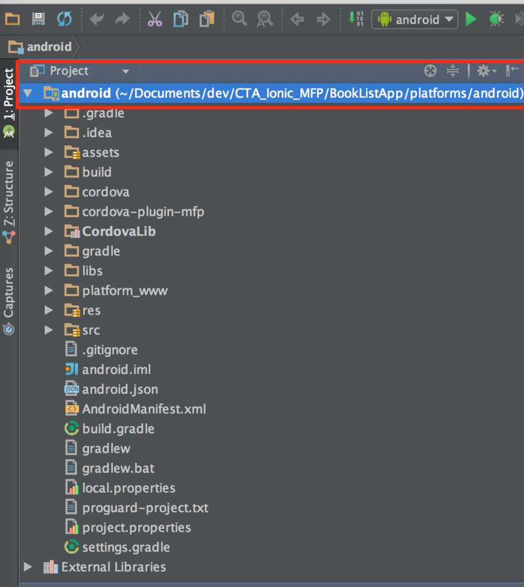Expand the src folder

pos(48,330)
